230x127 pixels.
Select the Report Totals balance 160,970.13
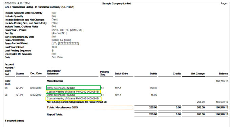[222, 114]
